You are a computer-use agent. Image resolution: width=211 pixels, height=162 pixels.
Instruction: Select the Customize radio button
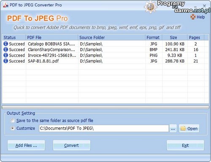tap(13, 128)
